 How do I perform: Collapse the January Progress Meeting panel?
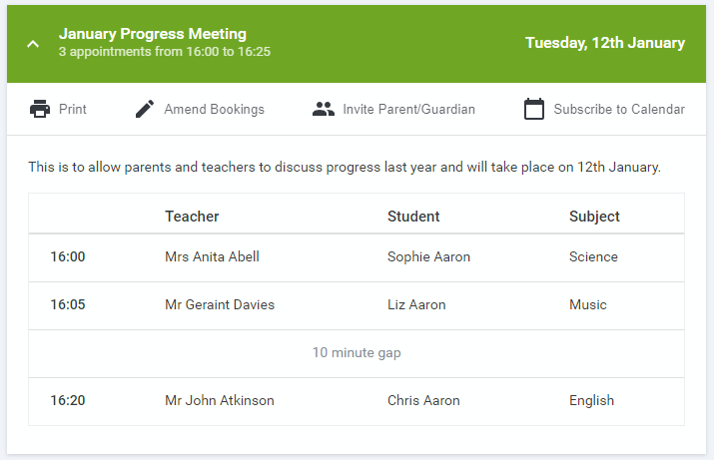tap(33, 44)
